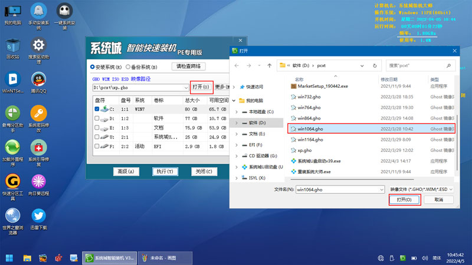This screenshot has height=265, width=472.
Task: Uncheck the C: drive checkbox
Action: pyautogui.click(x=97, y=109)
